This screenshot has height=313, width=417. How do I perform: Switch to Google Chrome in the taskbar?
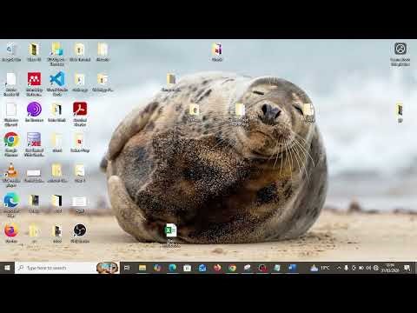232,268
